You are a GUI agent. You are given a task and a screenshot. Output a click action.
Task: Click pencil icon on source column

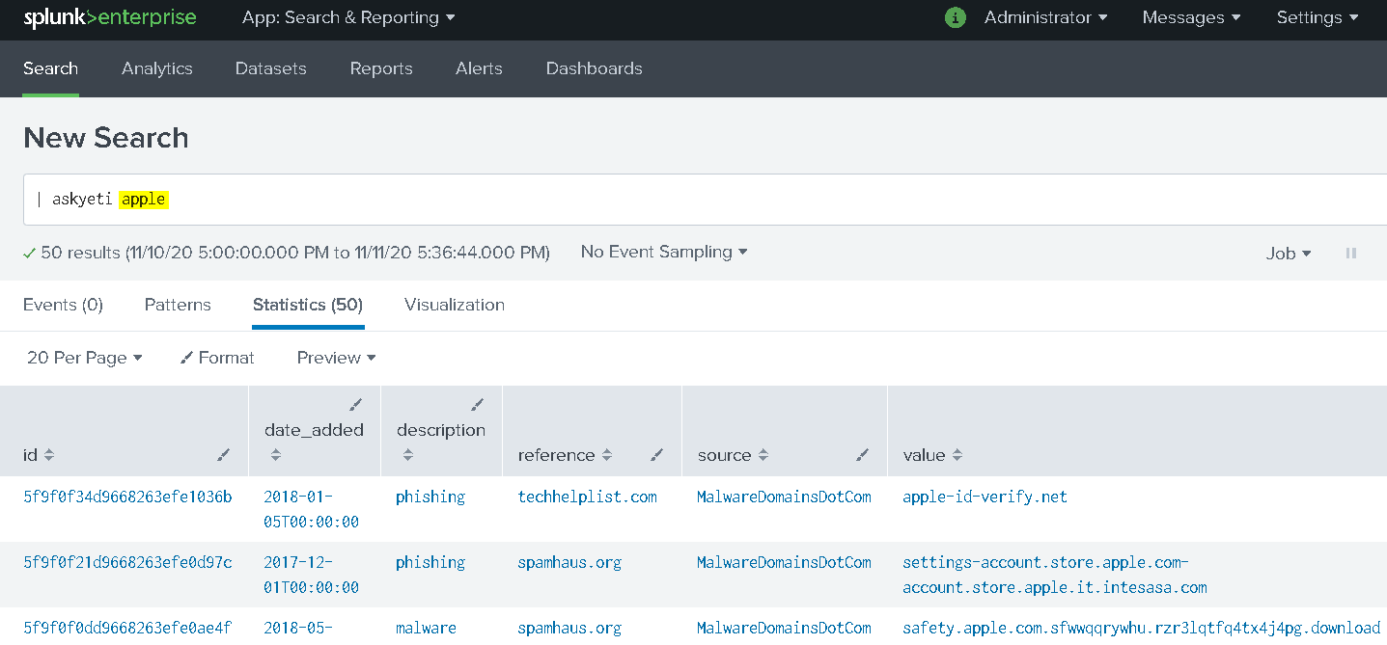863,454
